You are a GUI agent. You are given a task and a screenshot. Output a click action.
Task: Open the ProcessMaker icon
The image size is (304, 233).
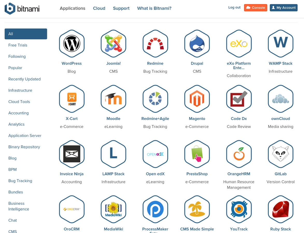pyautogui.click(x=155, y=209)
